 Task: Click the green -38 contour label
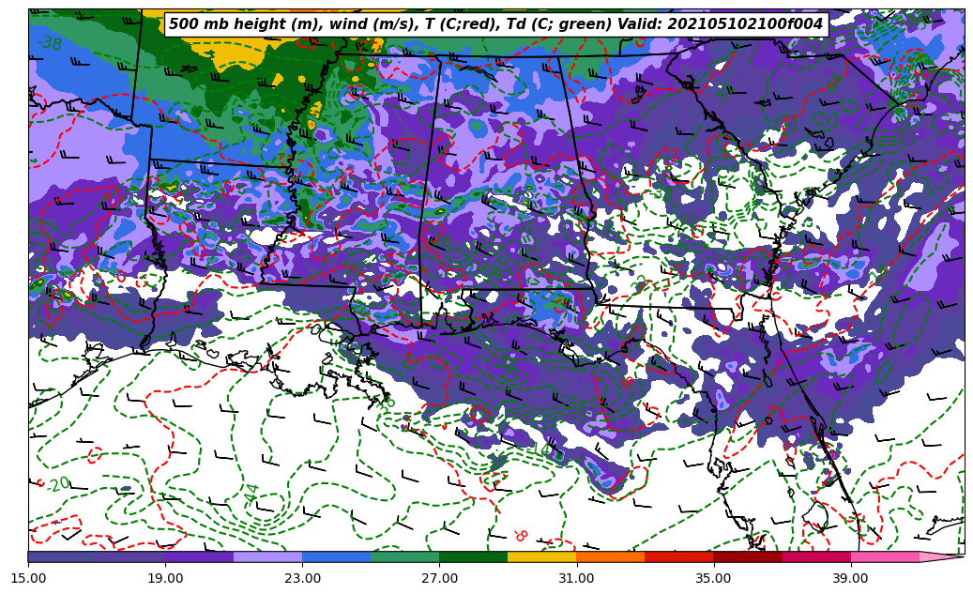pos(51,43)
